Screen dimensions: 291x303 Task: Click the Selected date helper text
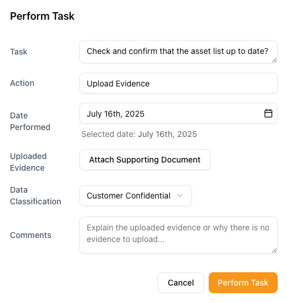[x=139, y=134]
